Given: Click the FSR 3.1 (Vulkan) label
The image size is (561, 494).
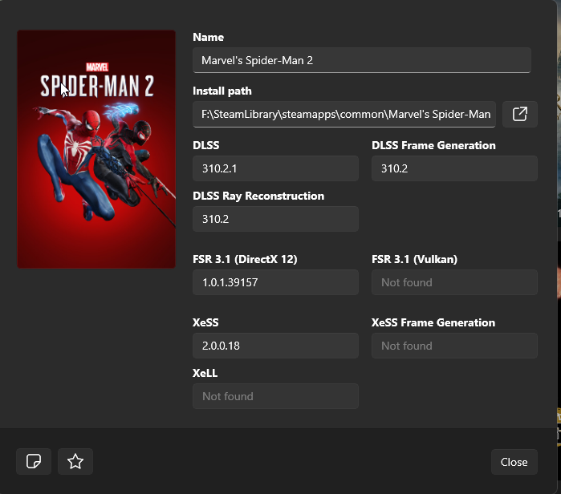Looking at the screenshot, I should pos(415,259).
